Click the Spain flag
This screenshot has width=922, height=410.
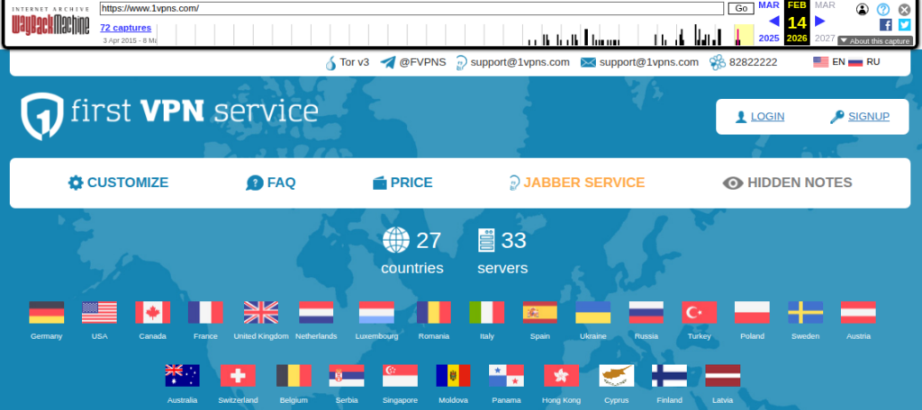click(x=540, y=313)
